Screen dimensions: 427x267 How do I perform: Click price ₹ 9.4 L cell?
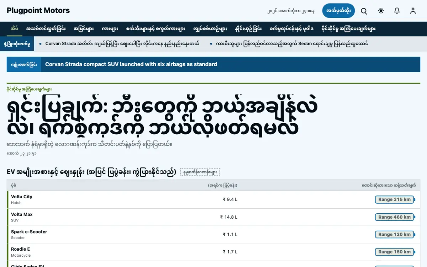coord(230,199)
